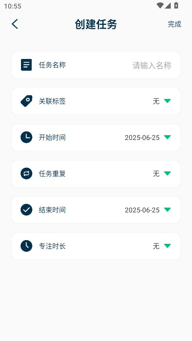Image resolution: width=192 pixels, height=341 pixels.
Task: Focus the 请输入名称 task name field
Action: click(x=152, y=65)
